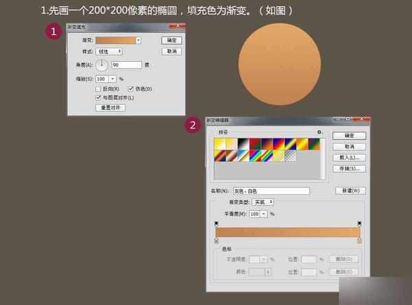412x305 pixels.
Task: Expand the 渐变类型 gradient type dropdown
Action: 263,202
